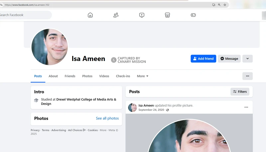Open the Friends icon in top navigation

click(x=116, y=15)
